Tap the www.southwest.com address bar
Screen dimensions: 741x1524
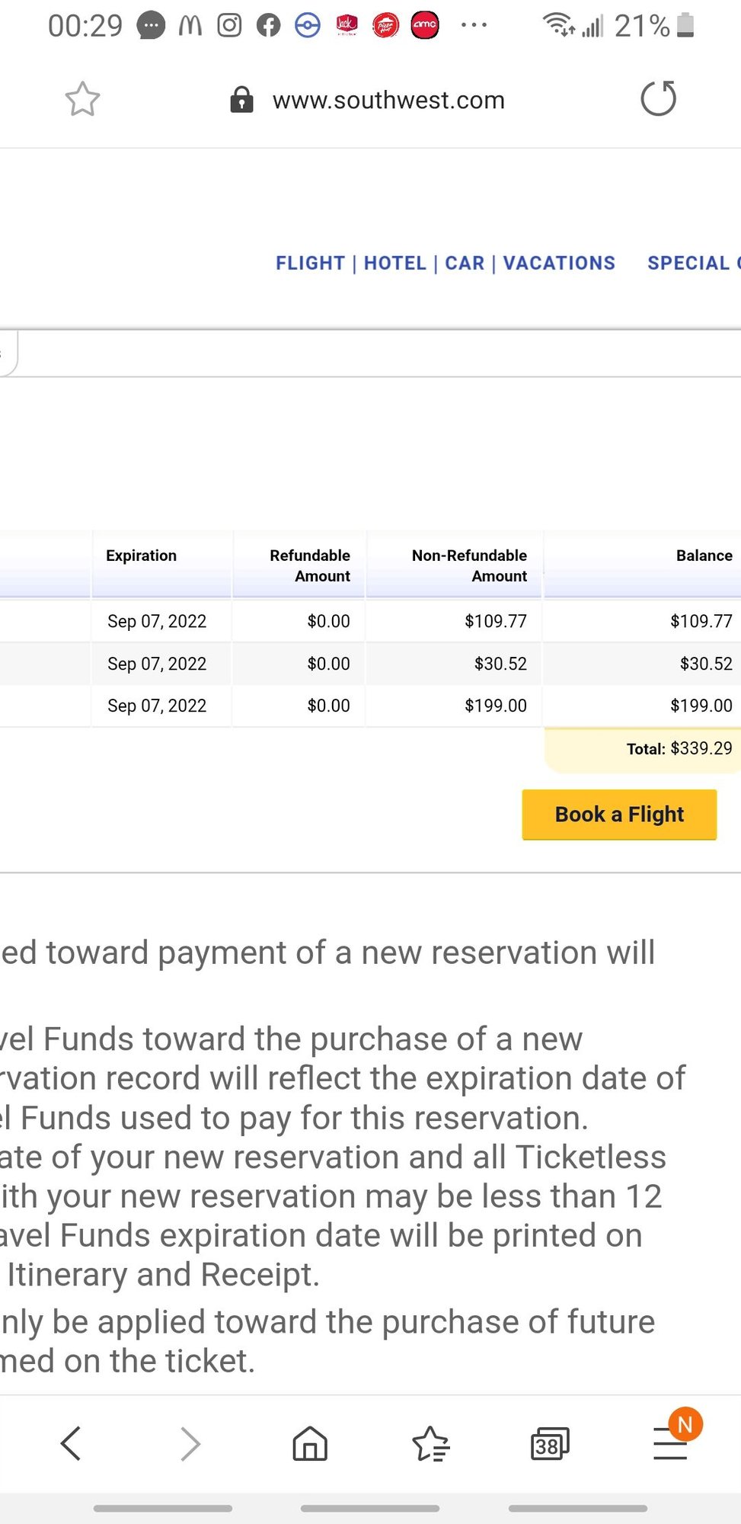tap(388, 100)
